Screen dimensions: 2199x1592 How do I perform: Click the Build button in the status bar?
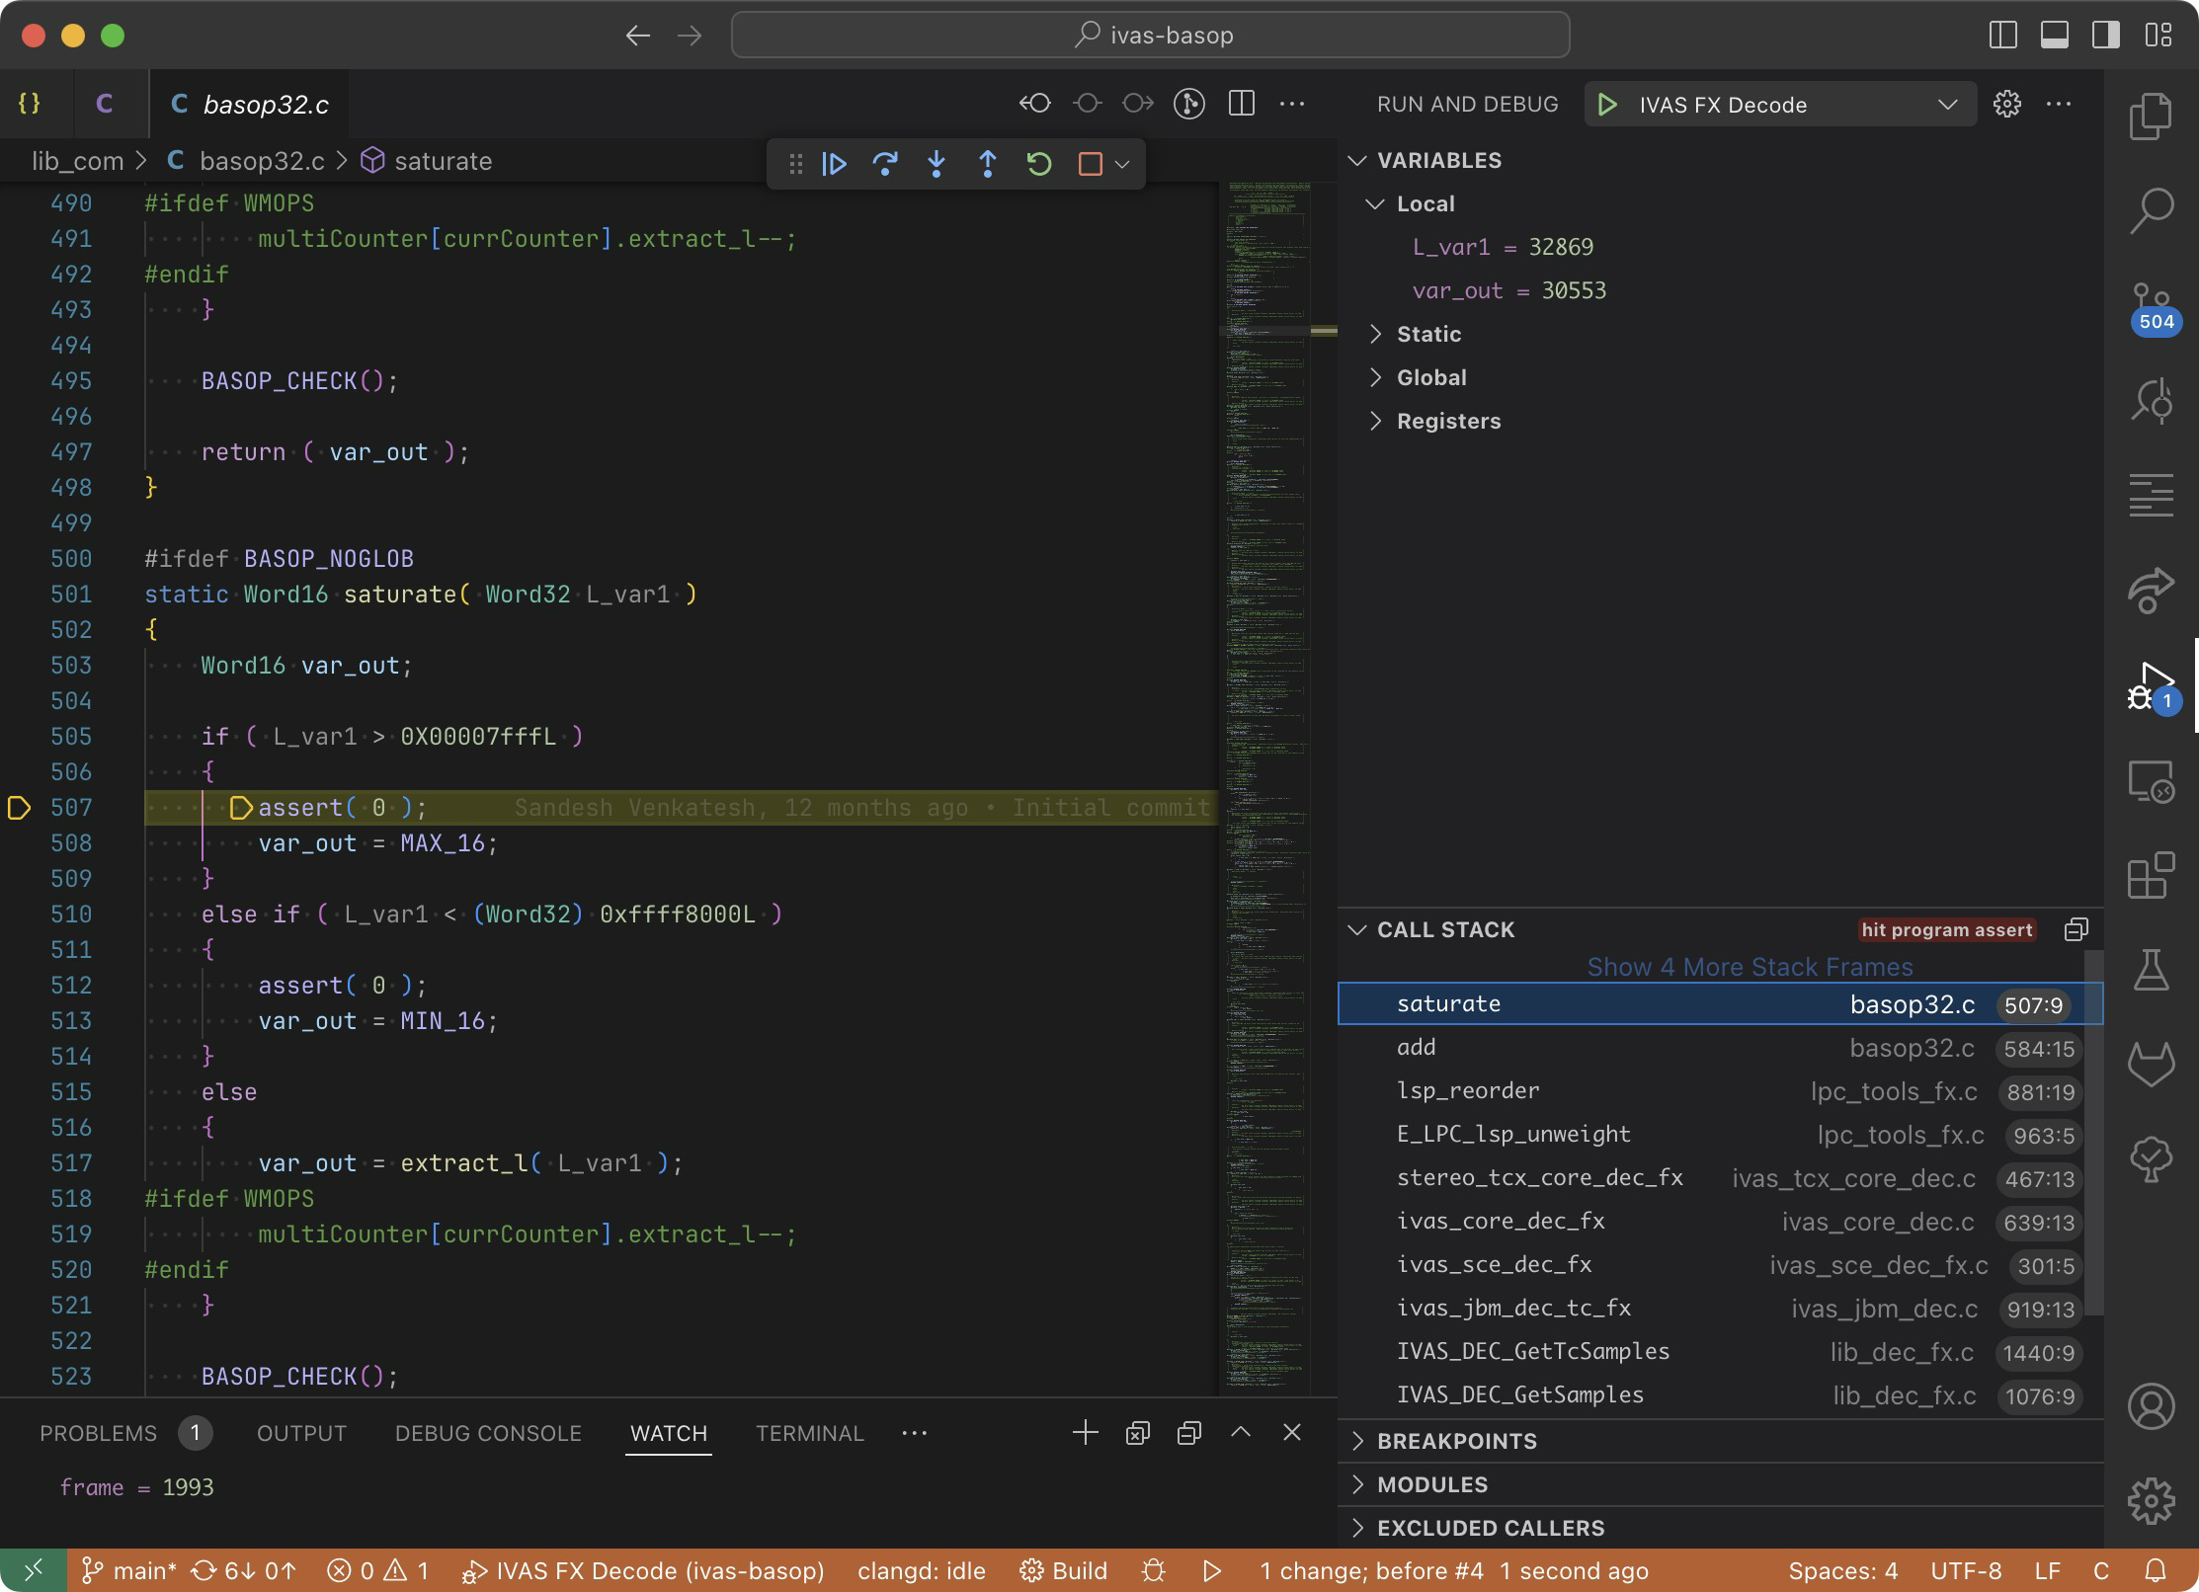point(1064,1570)
